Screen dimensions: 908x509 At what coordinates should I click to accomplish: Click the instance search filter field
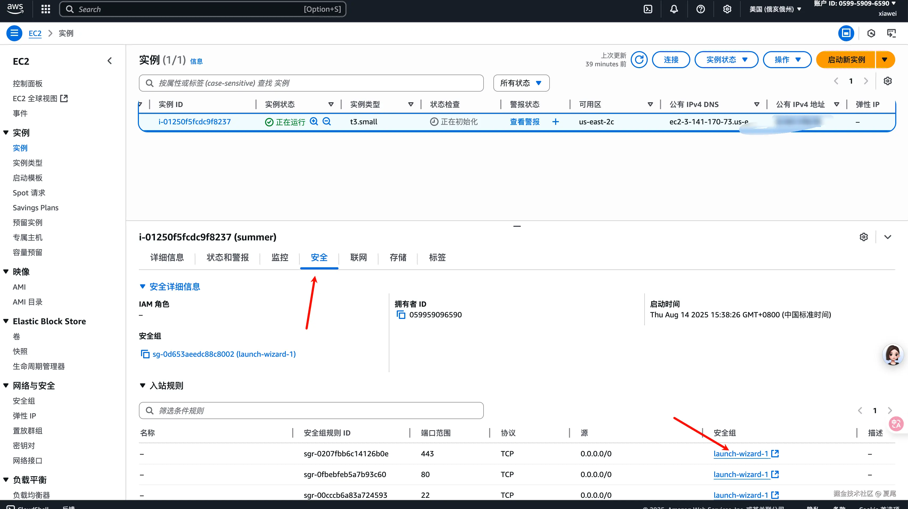(311, 83)
